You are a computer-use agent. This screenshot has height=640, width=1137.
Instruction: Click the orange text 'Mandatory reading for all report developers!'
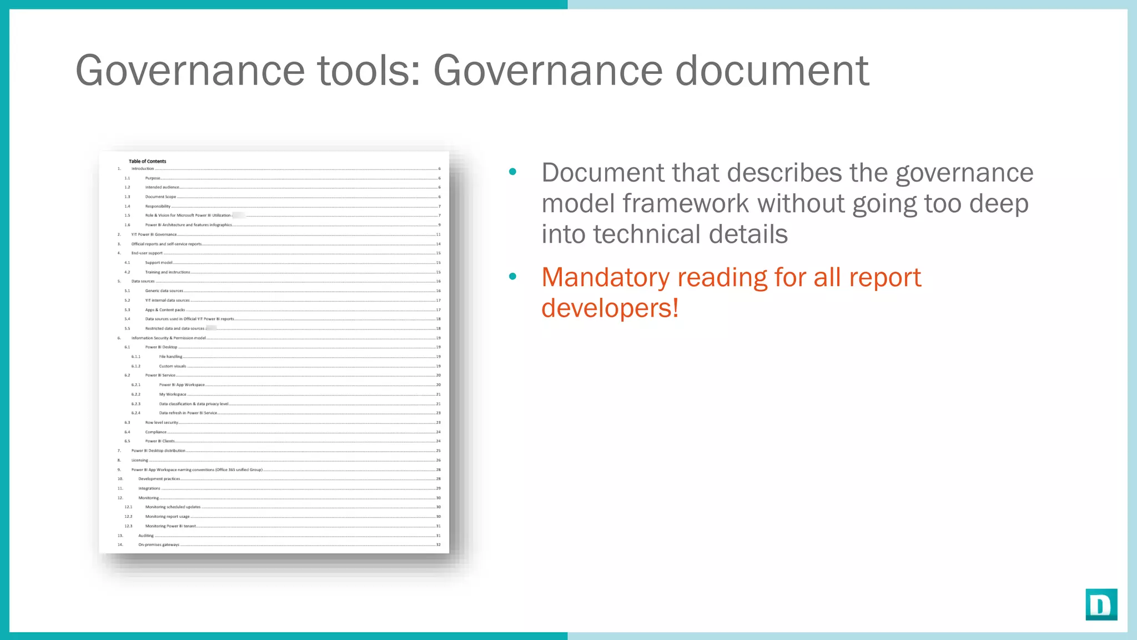pyautogui.click(x=731, y=293)
